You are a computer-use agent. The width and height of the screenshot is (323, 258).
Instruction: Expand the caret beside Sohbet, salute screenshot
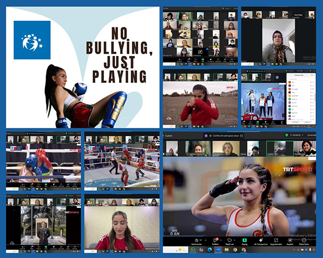tap(221, 239)
